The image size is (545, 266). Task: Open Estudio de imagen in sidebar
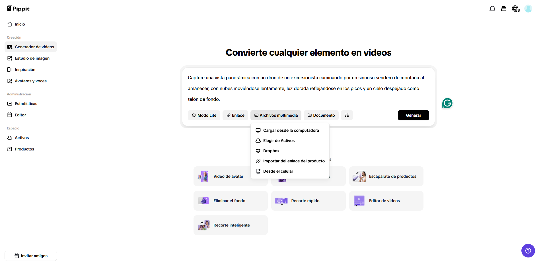click(x=32, y=58)
